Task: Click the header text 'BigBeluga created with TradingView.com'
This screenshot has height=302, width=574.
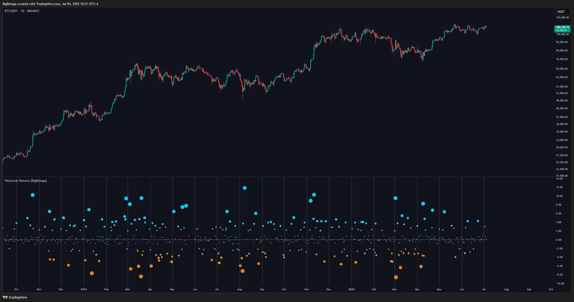Action: [x=31, y=4]
